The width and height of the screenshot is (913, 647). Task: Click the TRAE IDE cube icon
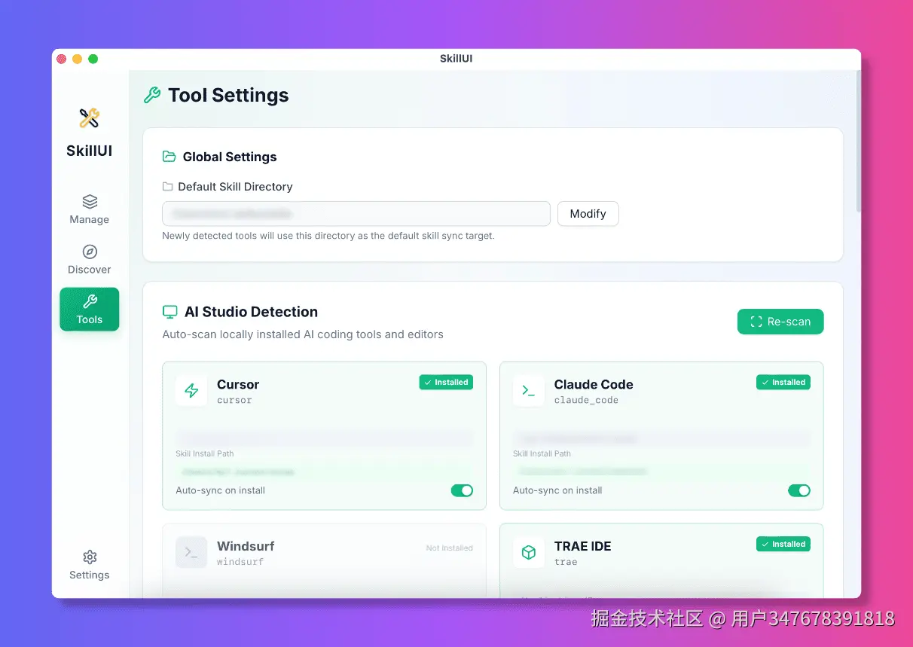pyautogui.click(x=529, y=553)
